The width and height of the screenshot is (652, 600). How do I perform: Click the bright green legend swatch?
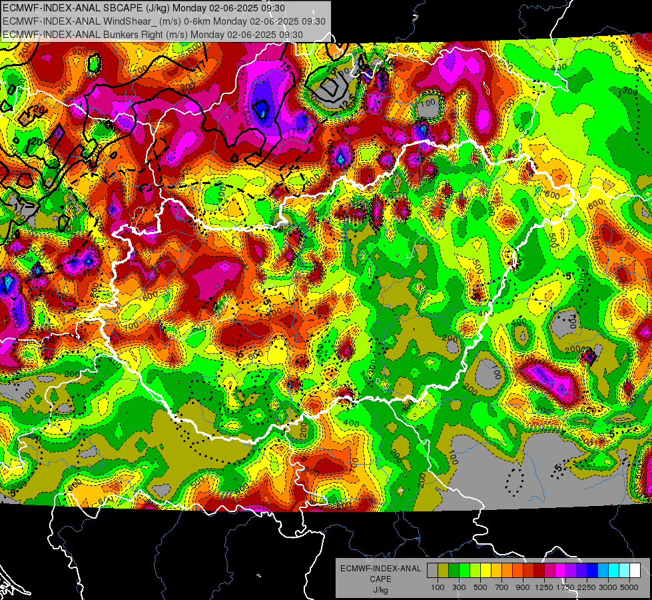click(464, 571)
